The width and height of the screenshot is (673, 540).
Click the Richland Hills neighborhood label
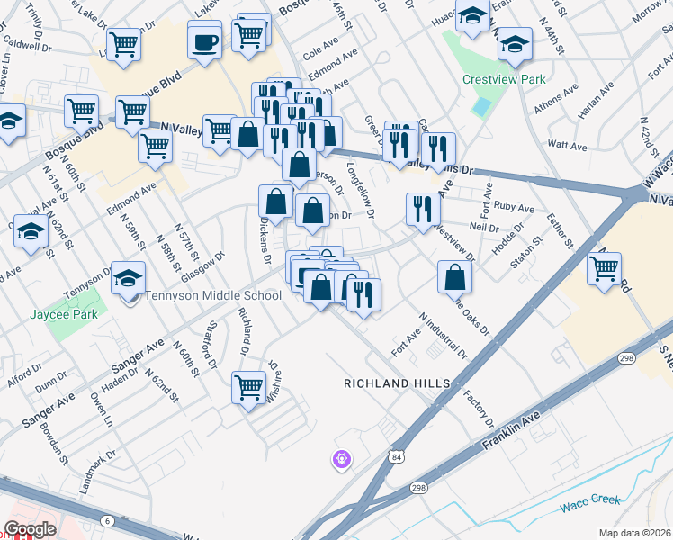397,383
